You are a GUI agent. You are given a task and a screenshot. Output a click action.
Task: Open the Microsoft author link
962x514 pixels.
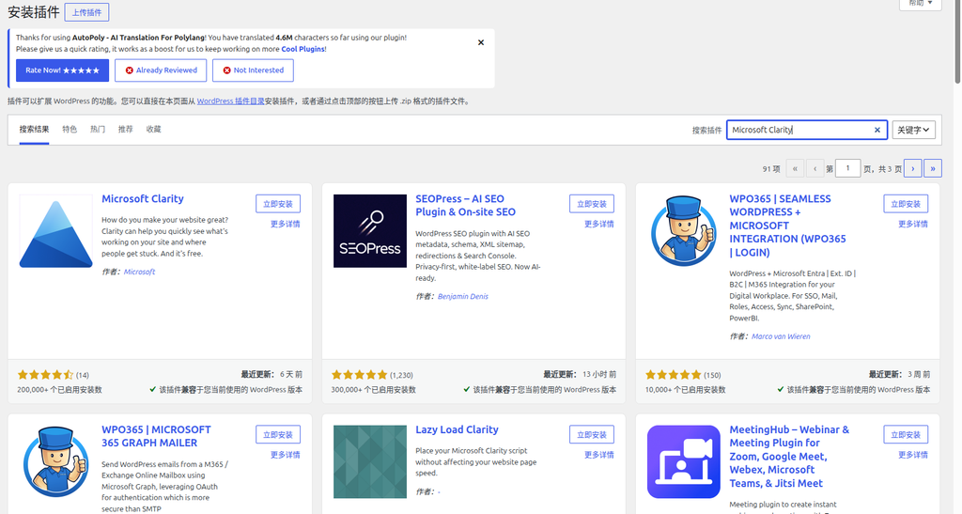(x=139, y=272)
